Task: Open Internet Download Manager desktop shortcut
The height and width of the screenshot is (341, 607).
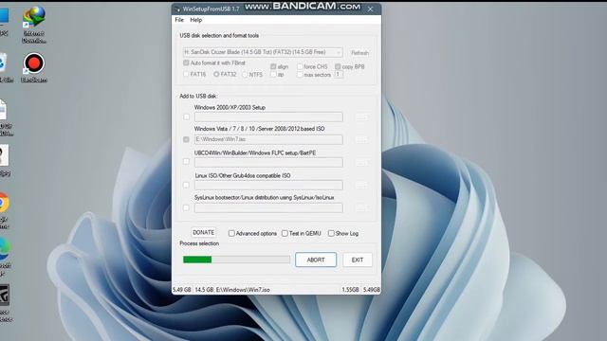Action: 34,24
